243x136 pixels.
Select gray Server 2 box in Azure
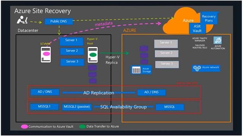click(167, 54)
